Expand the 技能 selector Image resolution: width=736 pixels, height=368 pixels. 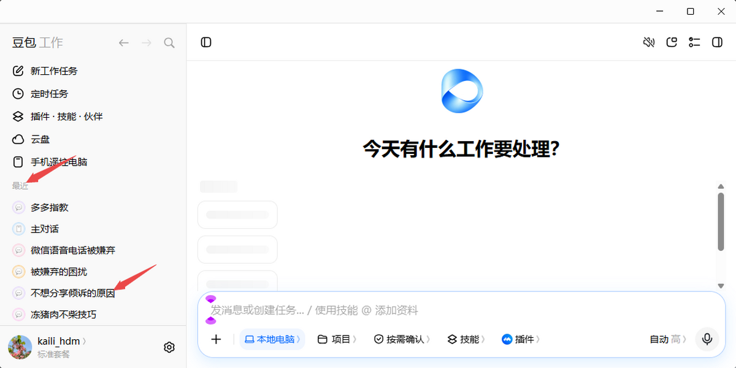click(x=466, y=339)
